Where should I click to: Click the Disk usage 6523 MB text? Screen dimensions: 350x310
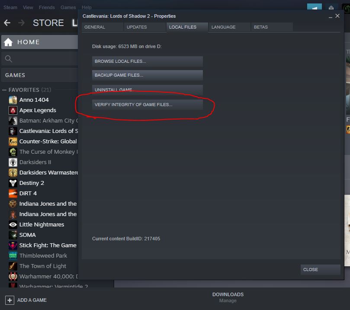(127, 46)
